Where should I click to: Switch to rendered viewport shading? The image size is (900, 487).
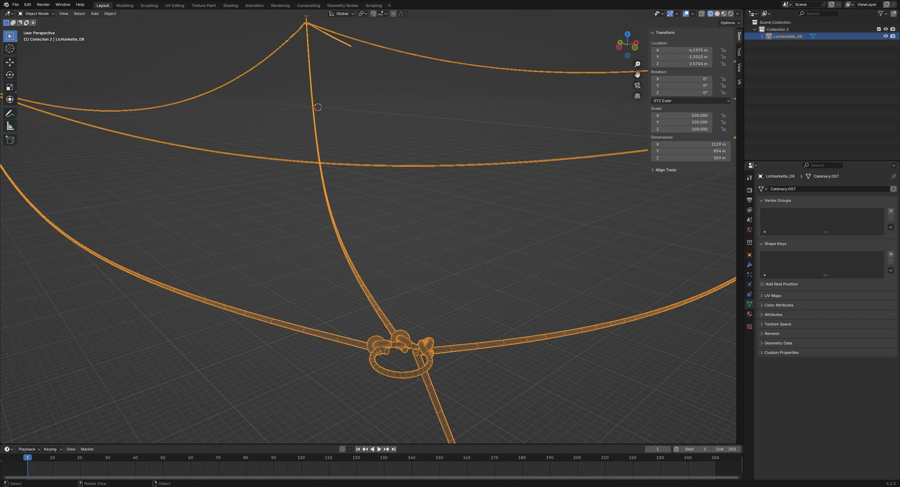point(730,14)
